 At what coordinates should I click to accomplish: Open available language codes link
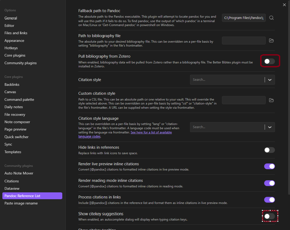(x=151, y=132)
